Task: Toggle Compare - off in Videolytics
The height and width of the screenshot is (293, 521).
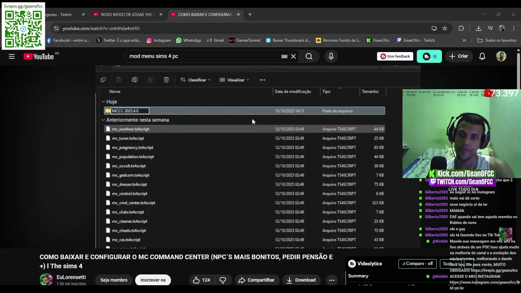Action: pos(417,264)
